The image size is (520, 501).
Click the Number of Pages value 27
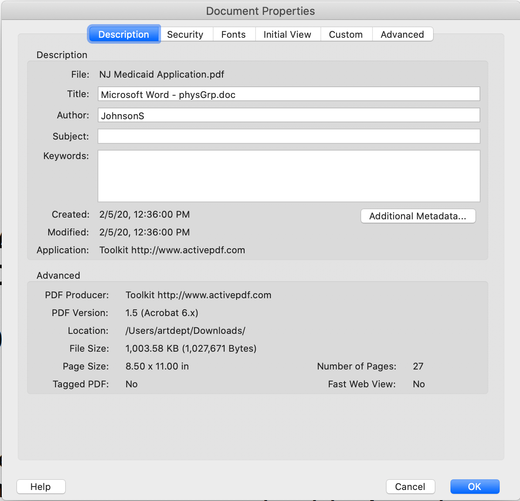tap(418, 366)
